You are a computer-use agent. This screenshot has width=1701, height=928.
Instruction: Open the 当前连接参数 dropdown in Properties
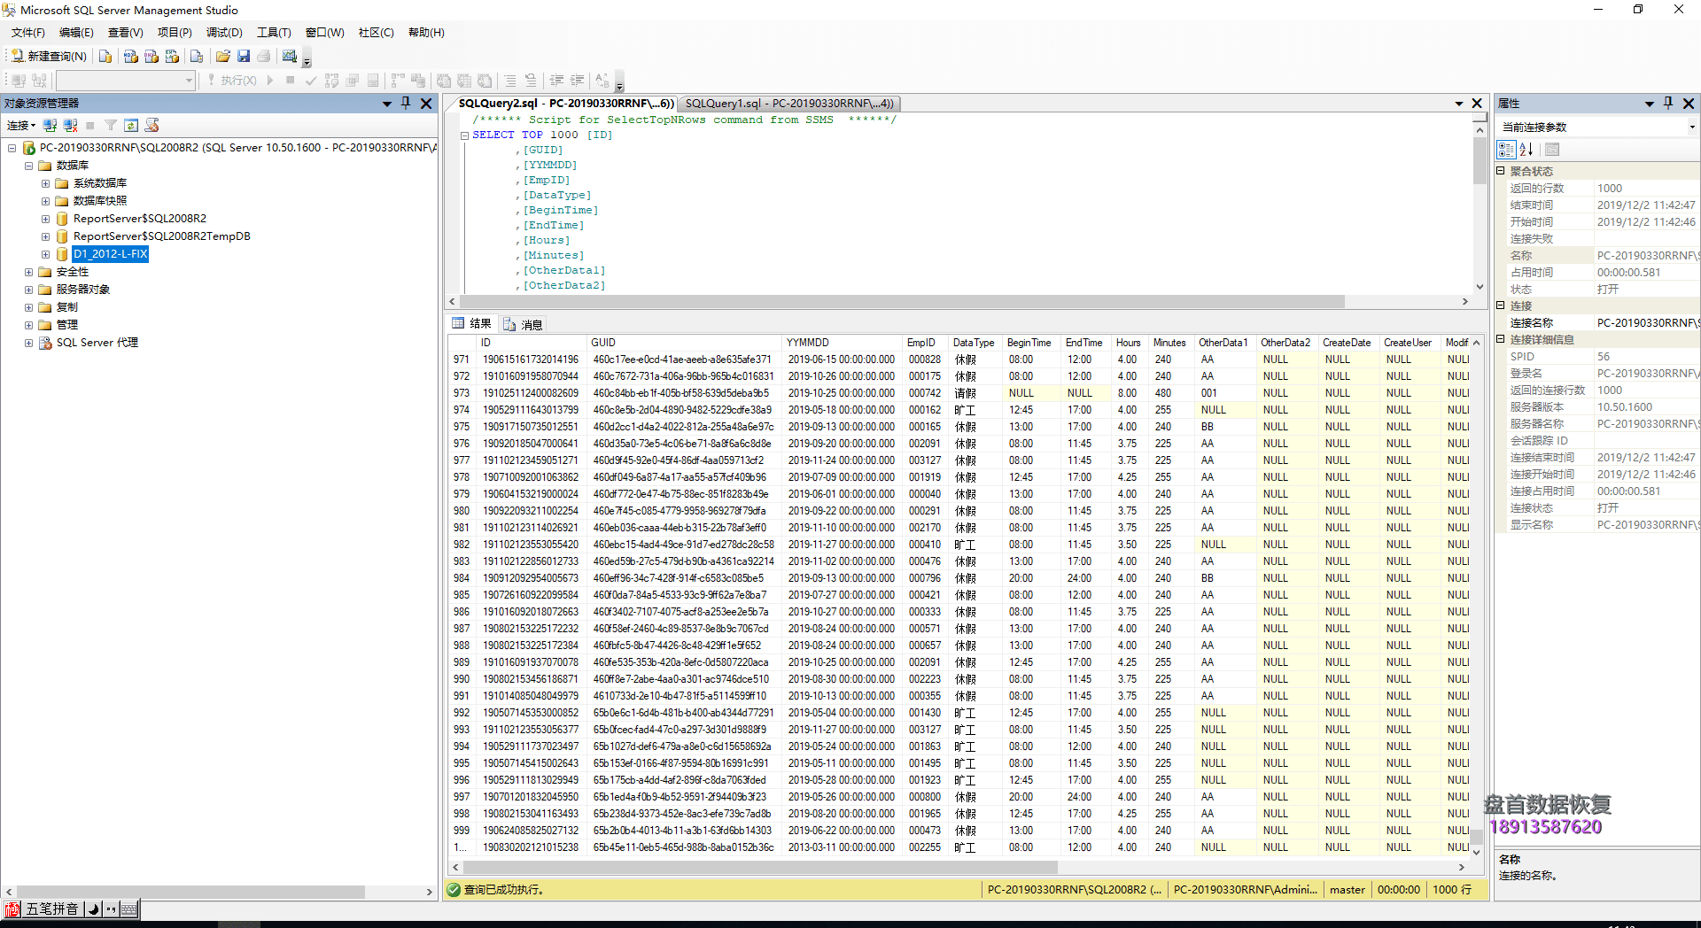coord(1691,127)
